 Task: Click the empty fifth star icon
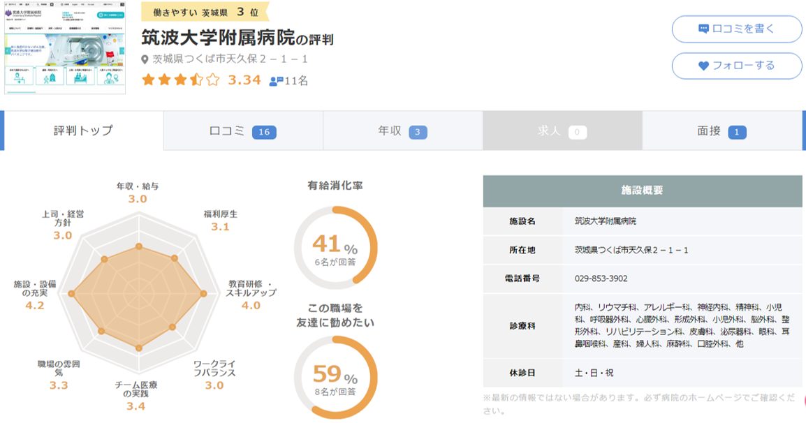coord(213,80)
